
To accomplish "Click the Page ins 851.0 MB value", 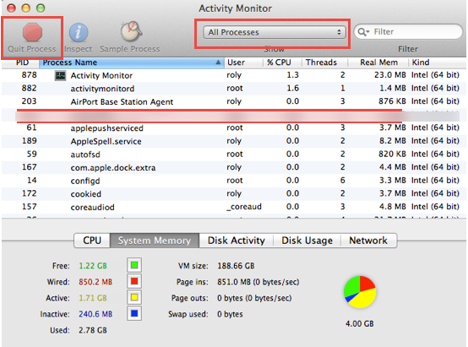I will tap(258, 282).
